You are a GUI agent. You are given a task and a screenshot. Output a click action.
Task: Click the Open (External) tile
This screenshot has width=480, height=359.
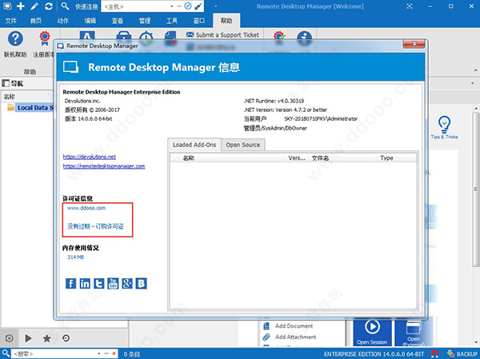pyautogui.click(x=414, y=333)
